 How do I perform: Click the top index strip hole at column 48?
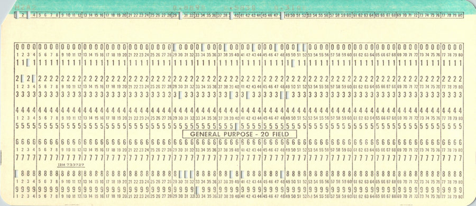click(282, 16)
